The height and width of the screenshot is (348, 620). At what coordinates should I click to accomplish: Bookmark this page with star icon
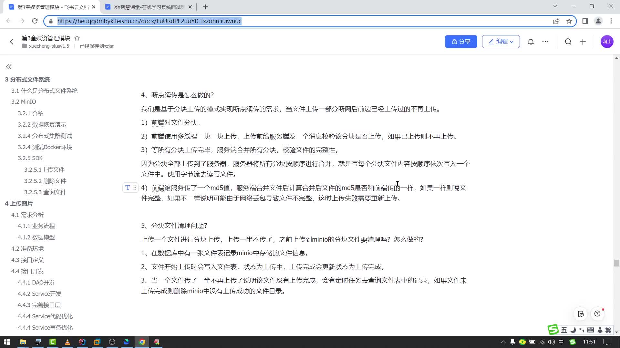point(569,21)
